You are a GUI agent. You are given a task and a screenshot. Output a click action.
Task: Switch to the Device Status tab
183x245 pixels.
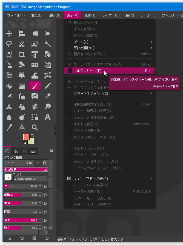point(16,151)
